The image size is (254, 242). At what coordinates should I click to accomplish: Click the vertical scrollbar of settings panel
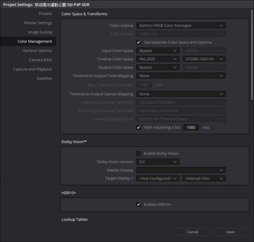pyautogui.click(x=252, y=53)
